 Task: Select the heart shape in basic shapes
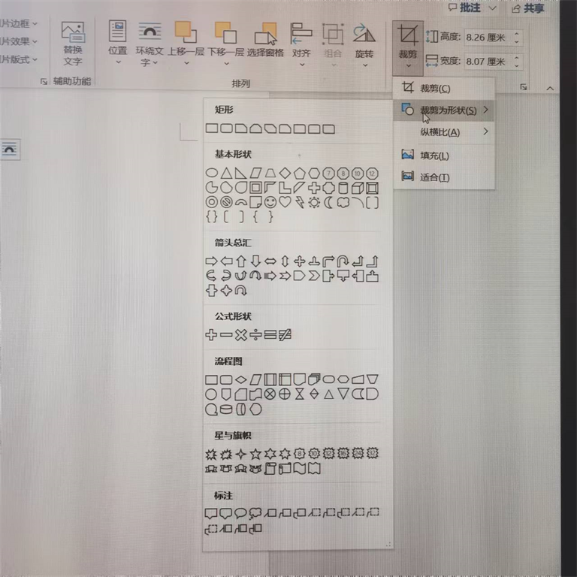pos(285,202)
